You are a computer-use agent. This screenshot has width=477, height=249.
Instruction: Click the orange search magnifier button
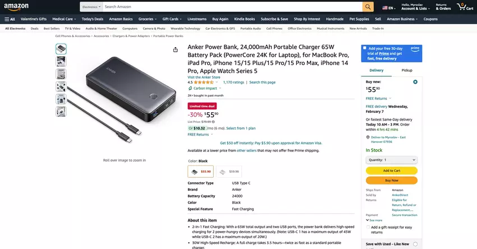(x=368, y=7)
